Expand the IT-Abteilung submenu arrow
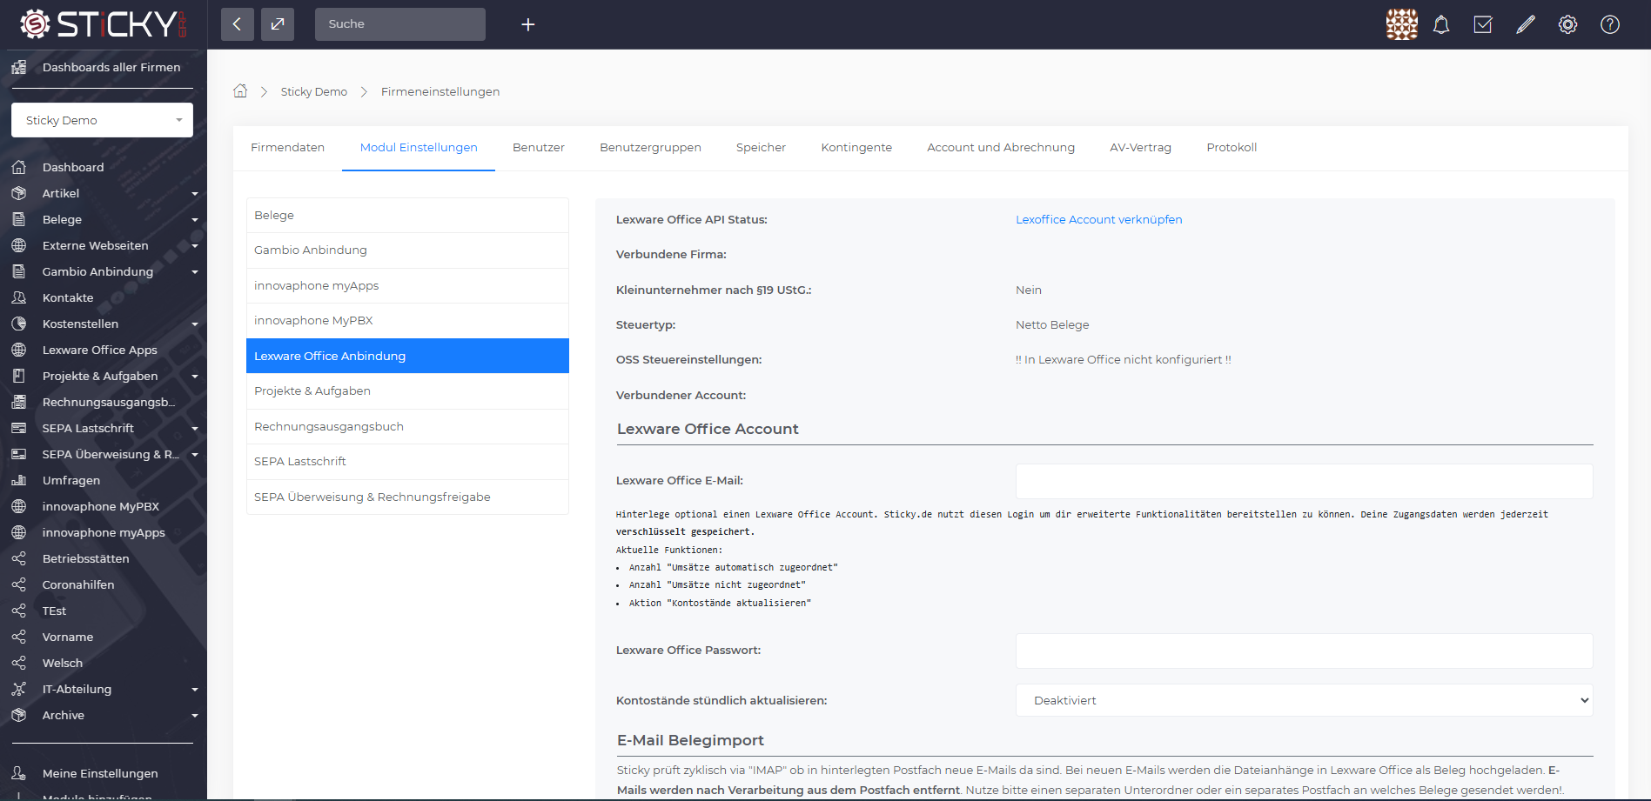The height and width of the screenshot is (801, 1651). click(195, 690)
